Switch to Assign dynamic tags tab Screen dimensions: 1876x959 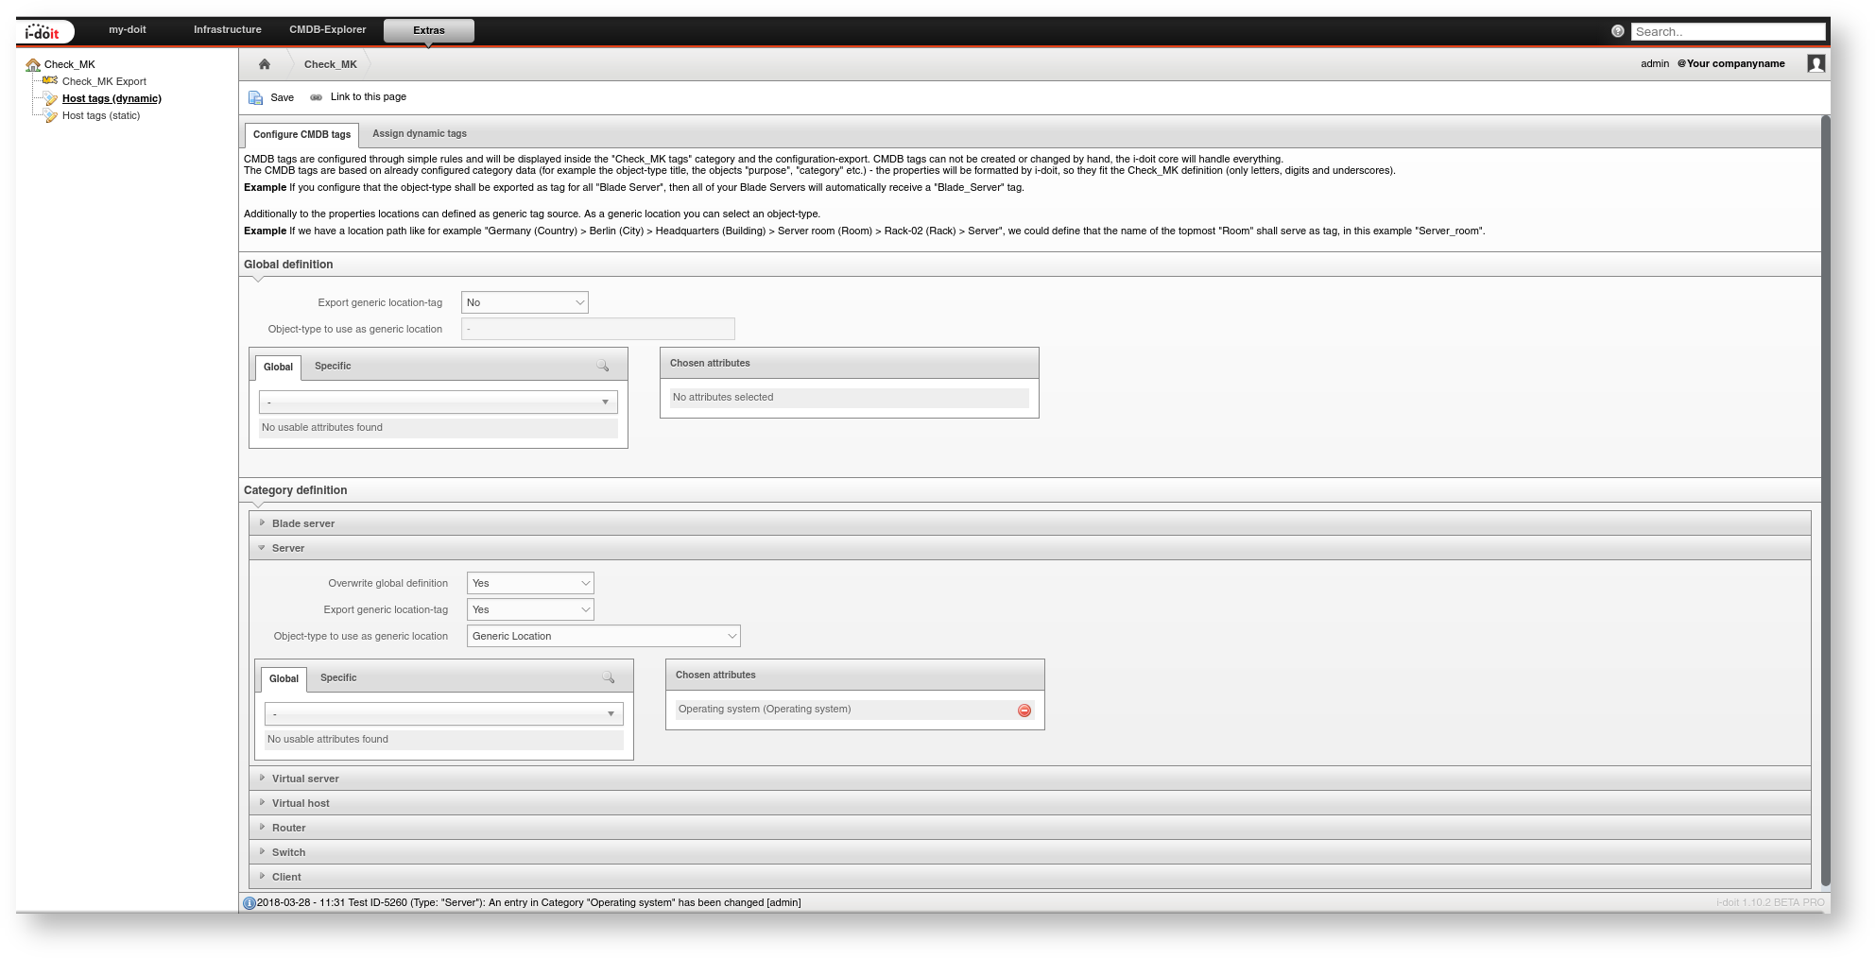click(420, 134)
